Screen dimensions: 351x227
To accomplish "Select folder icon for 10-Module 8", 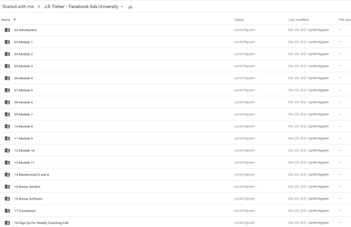I will 7,126.
